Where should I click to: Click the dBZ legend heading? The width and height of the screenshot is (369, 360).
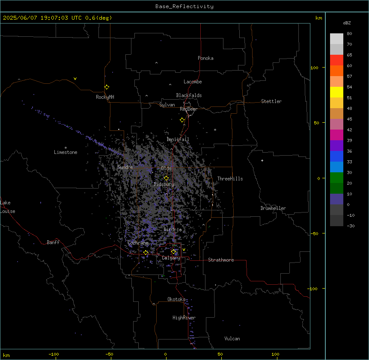point(347,23)
